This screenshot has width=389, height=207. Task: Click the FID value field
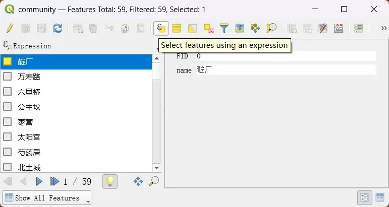pyautogui.click(x=286, y=56)
